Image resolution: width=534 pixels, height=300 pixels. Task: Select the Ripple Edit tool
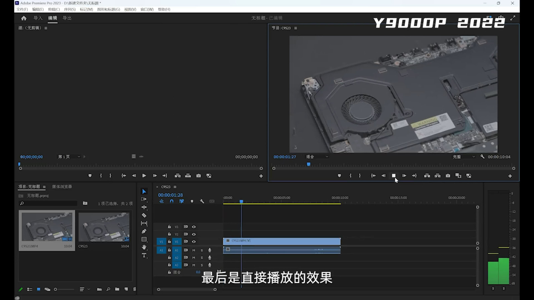point(144,207)
